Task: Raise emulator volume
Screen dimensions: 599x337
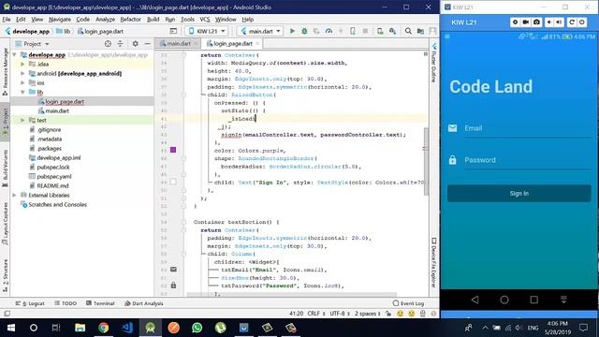Action: pyautogui.click(x=559, y=22)
